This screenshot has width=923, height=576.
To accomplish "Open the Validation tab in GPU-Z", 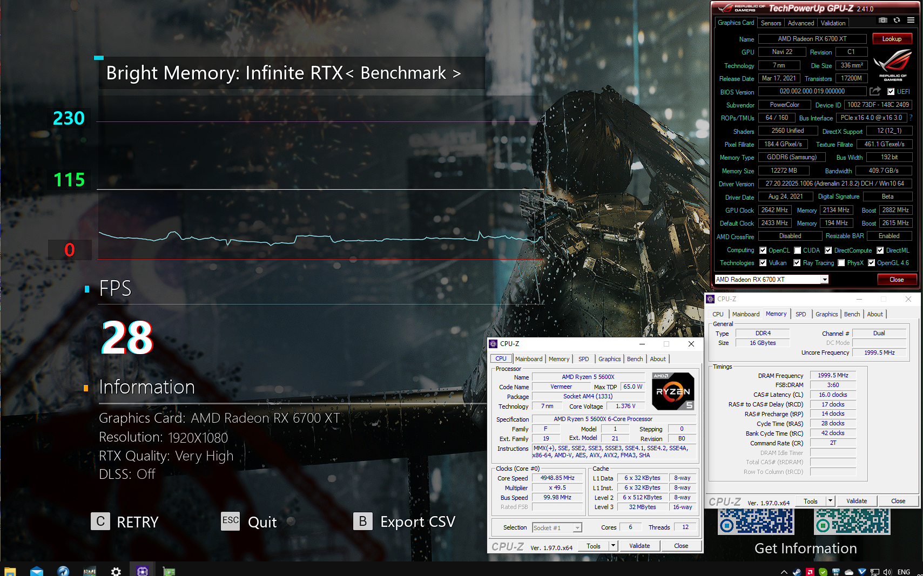I will coord(833,23).
